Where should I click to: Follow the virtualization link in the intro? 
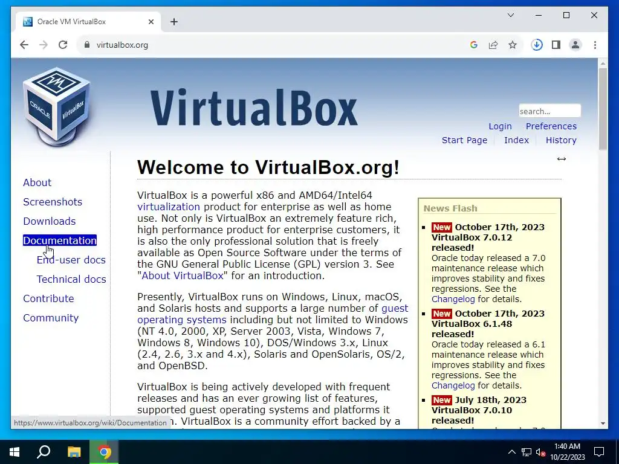169,207
